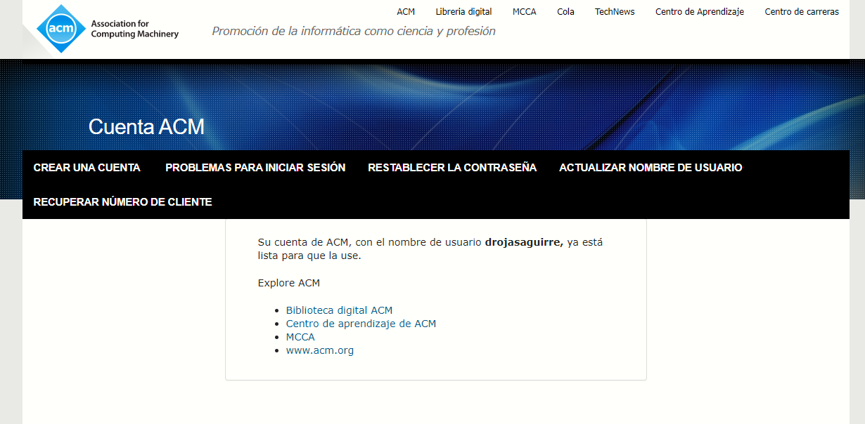Open PROBLEMAS PARA INICIAR SESIÓN menu
The image size is (865, 424).
point(255,168)
